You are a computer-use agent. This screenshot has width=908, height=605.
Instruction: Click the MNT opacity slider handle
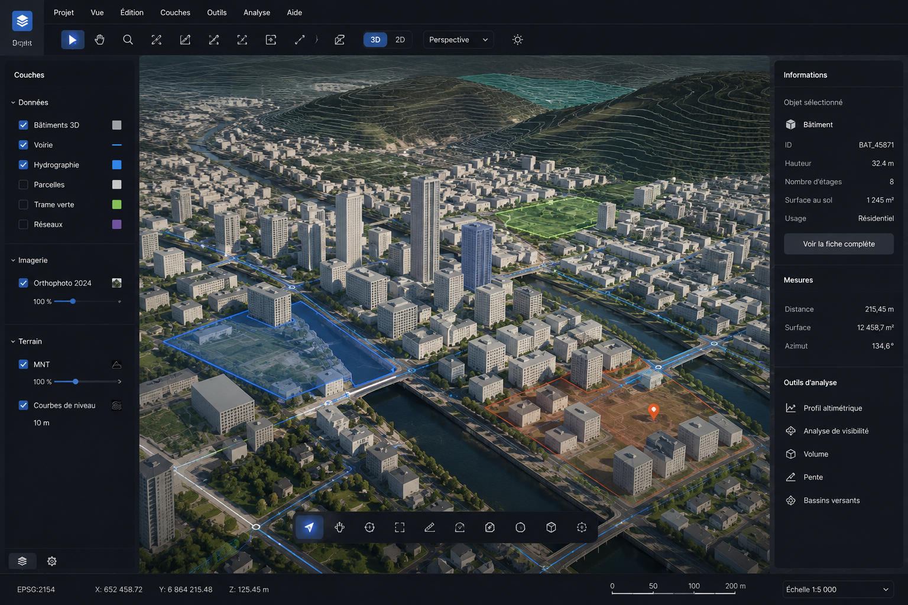click(x=76, y=382)
